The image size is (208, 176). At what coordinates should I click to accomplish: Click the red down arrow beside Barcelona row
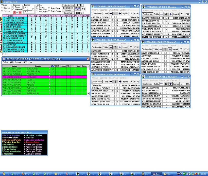pyautogui.click(x=2, y=25)
